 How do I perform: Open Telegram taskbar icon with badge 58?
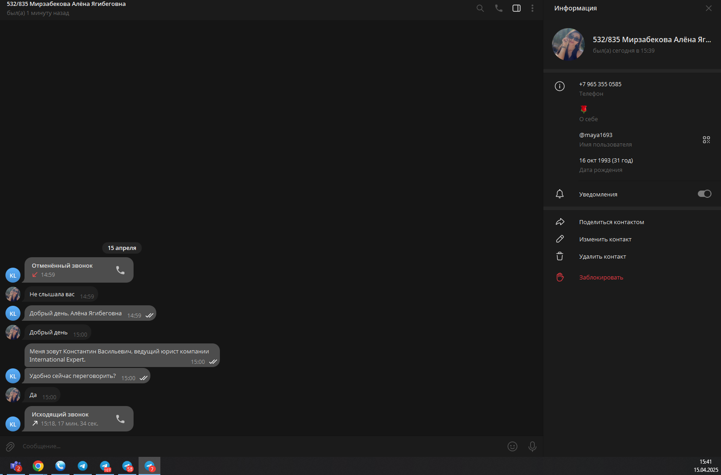tap(127, 466)
